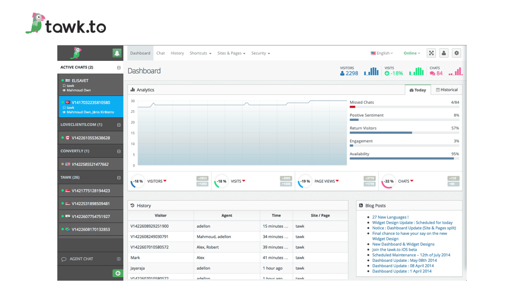Collapse the LOVECLIENTS.COM chat group
Screen dimensions: 524x294
[119, 125]
